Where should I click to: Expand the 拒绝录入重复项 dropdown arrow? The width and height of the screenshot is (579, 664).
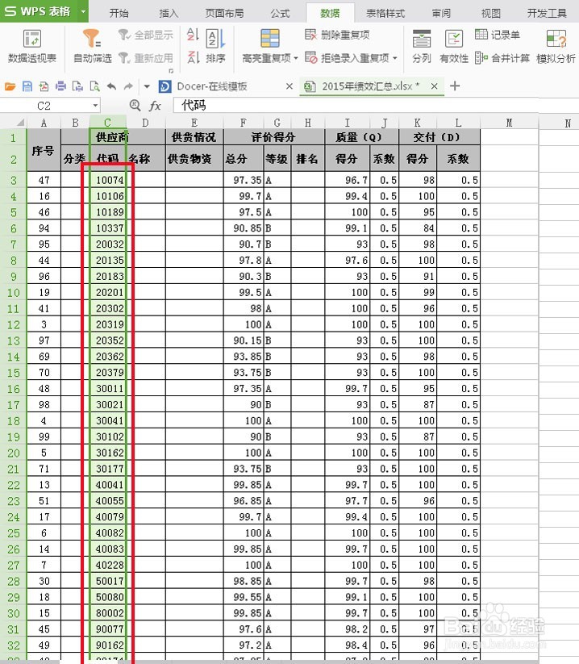[395, 58]
